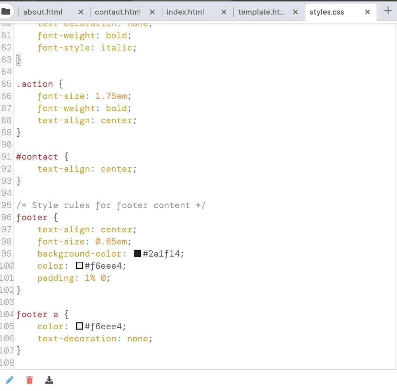
Task: Click the closing brace on line 83
Action: pos(19,59)
